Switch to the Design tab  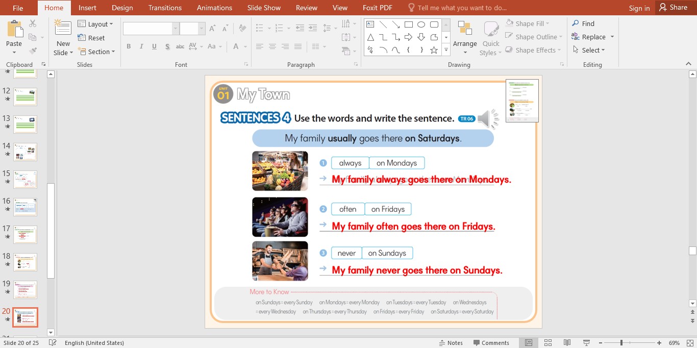(122, 8)
